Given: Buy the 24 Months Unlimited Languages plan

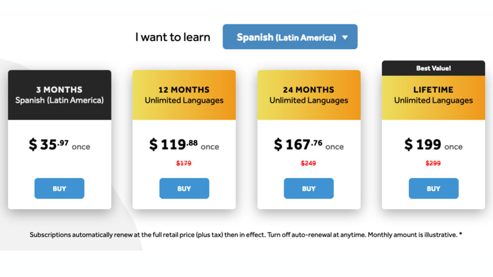Looking at the screenshot, I should tap(309, 189).
